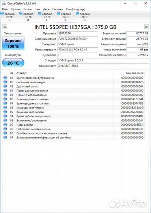Click the Raw-значения column header
151x213 pixels.
129,73
